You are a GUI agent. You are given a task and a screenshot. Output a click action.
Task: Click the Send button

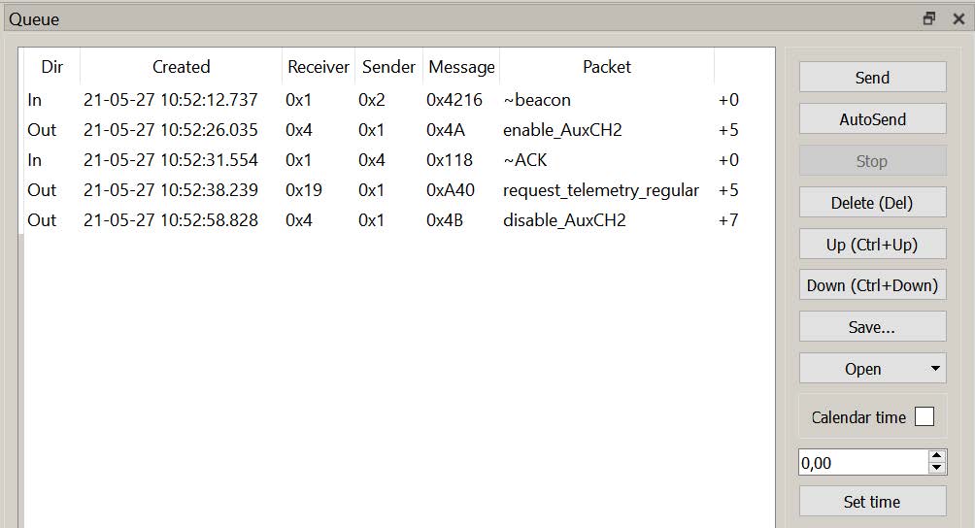click(x=872, y=78)
